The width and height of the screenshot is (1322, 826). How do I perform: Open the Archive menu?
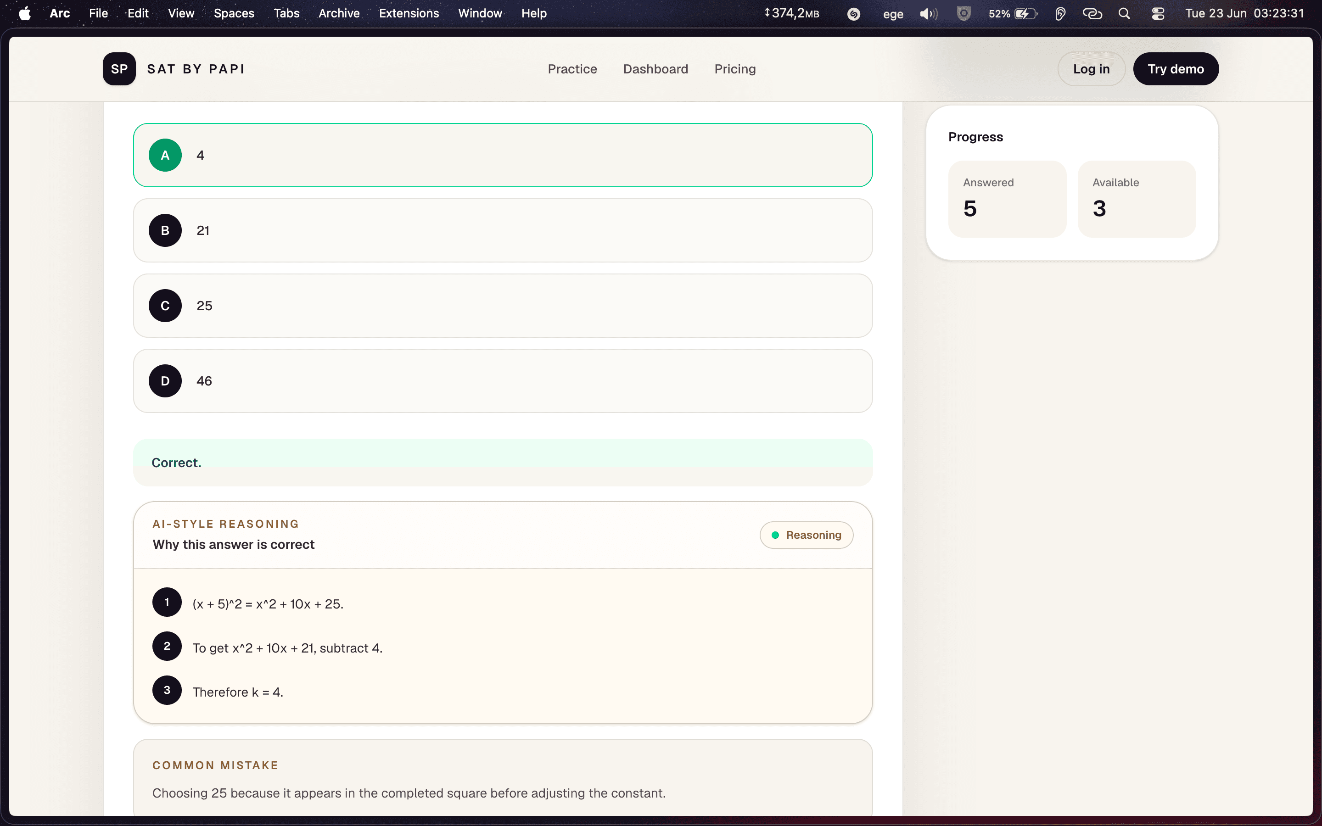point(339,13)
